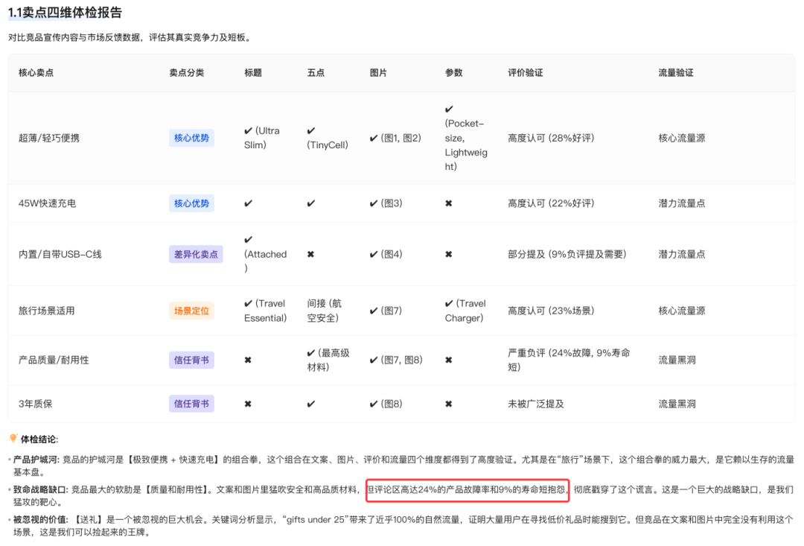
Task: Click the ✔ (图3) icon in the 图片 column
Action: tap(384, 203)
